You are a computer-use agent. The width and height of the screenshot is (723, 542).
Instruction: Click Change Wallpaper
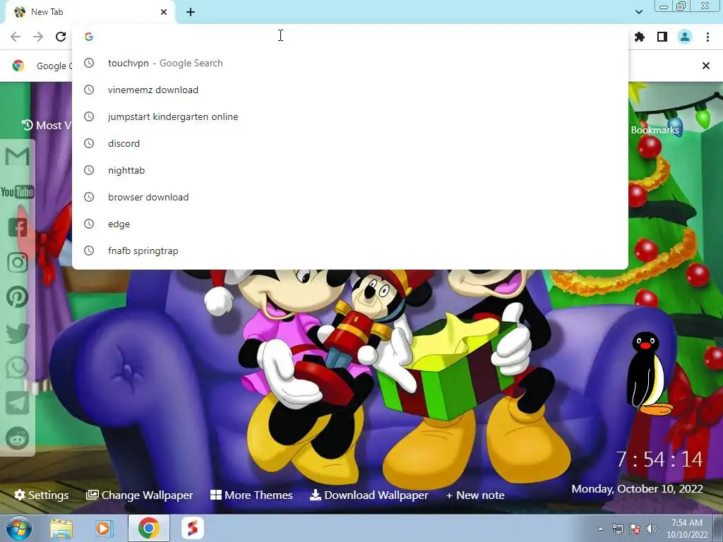coord(140,495)
